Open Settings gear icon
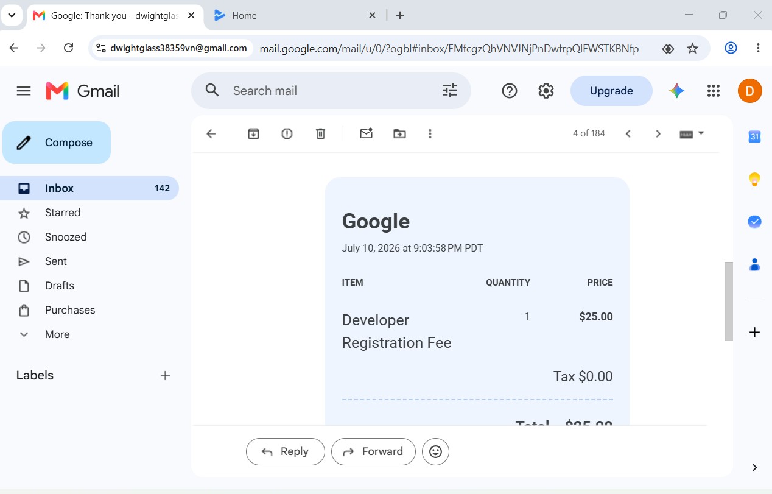 [546, 91]
